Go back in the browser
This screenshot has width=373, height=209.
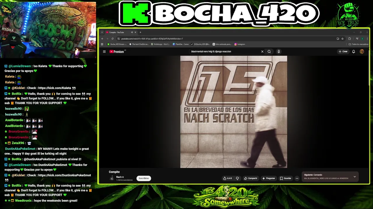[x=102, y=39]
